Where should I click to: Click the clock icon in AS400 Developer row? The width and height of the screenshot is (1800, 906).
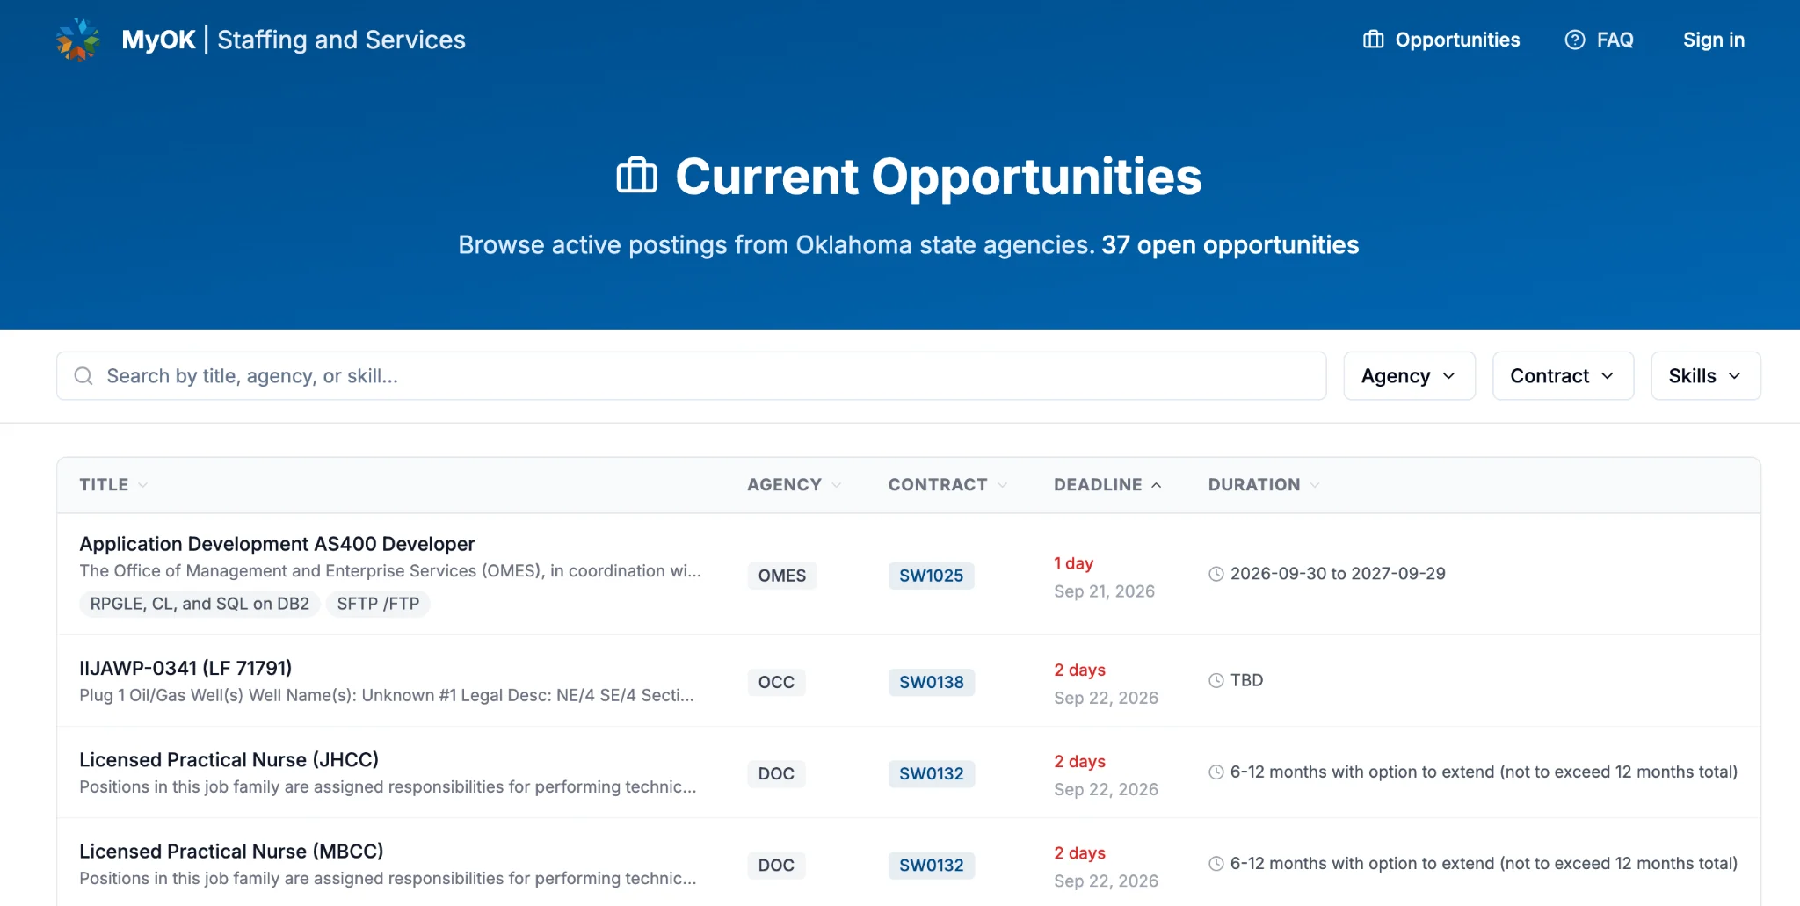coord(1216,574)
